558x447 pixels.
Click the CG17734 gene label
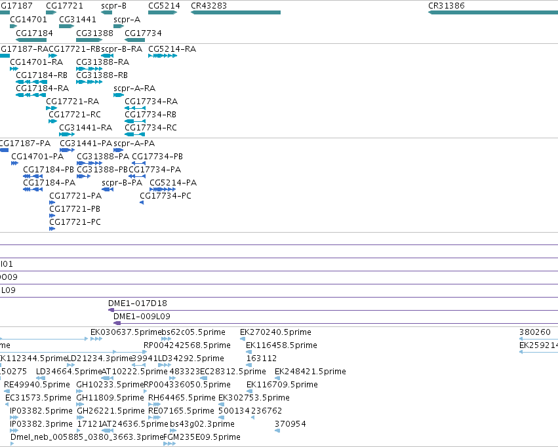[143, 33]
